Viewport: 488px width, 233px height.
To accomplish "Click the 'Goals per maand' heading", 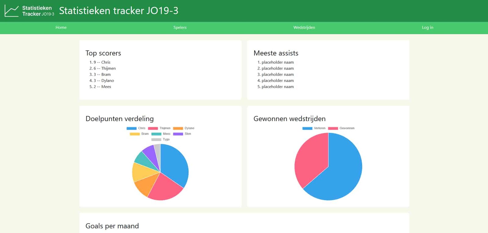I will click(x=112, y=226).
